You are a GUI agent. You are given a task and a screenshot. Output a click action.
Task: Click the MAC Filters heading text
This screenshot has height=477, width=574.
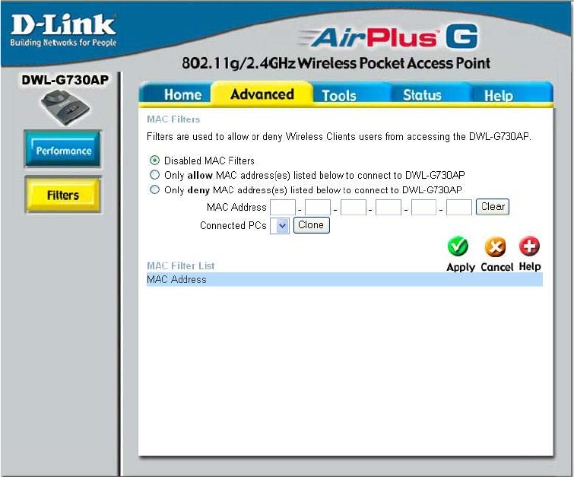173,119
